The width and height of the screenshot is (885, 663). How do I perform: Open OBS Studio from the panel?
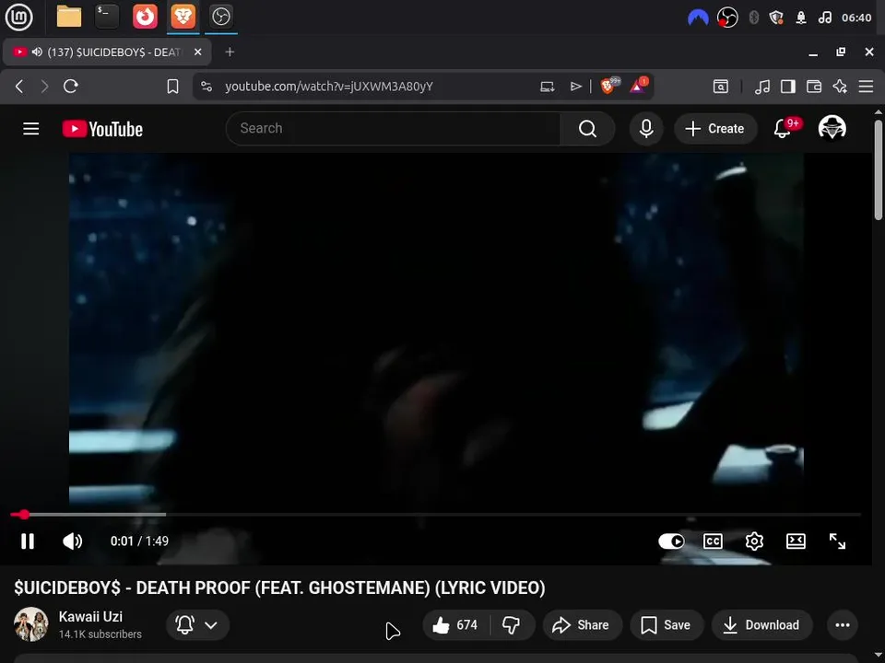point(220,17)
